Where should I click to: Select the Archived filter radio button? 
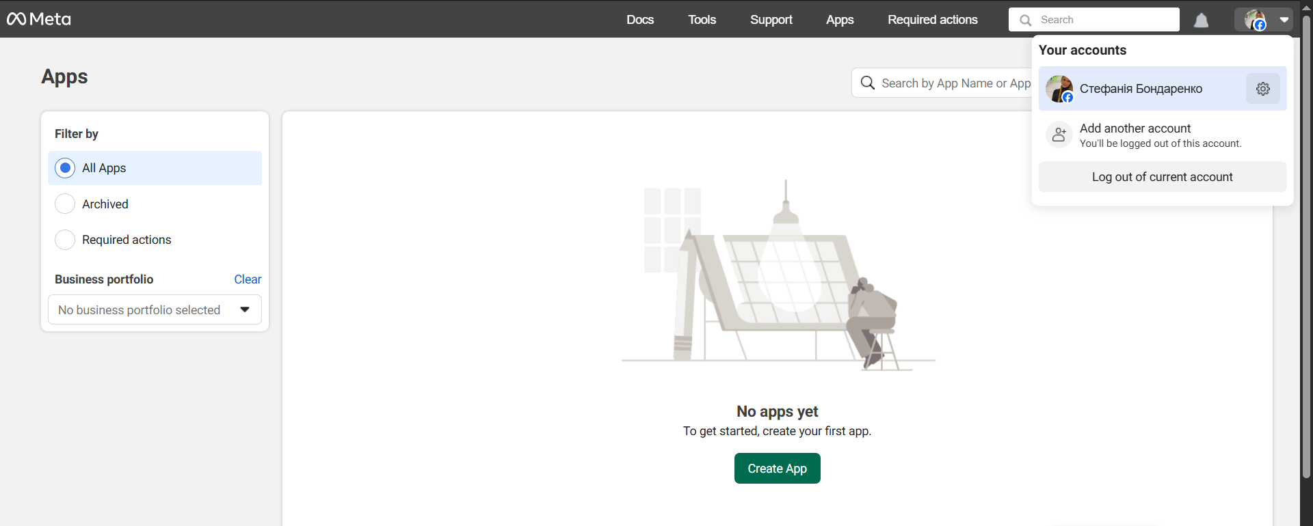[x=65, y=204]
